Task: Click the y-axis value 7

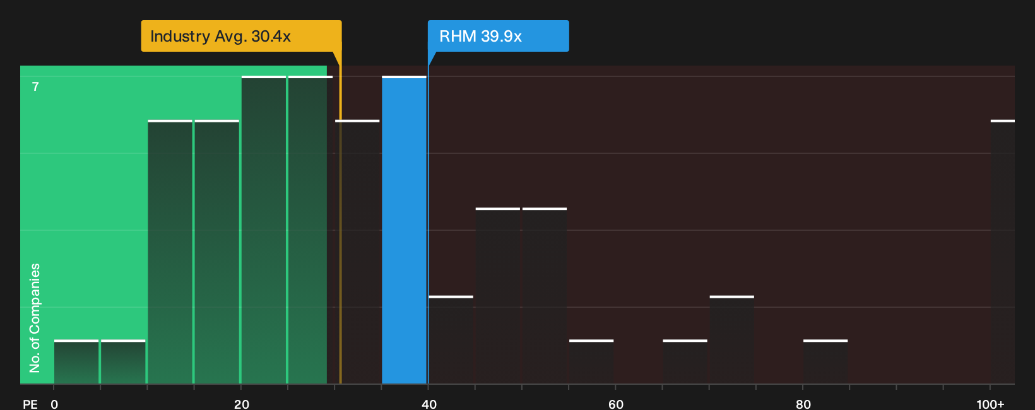Action: coord(35,87)
